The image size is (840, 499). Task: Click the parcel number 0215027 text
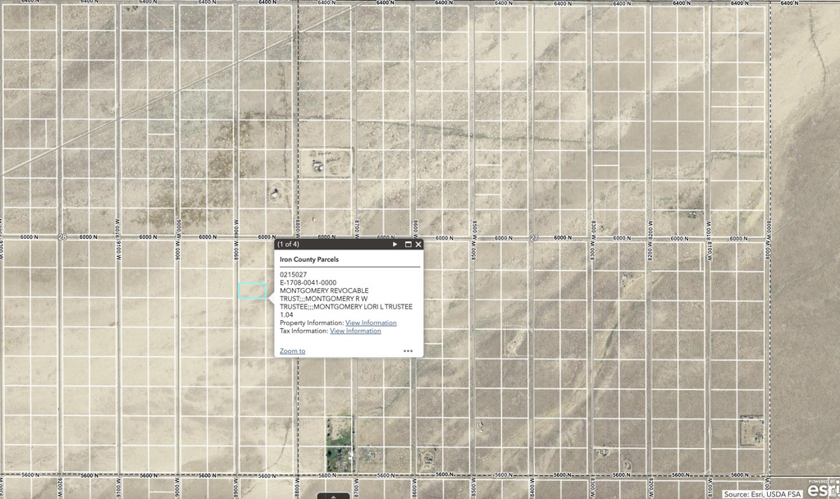tap(294, 273)
